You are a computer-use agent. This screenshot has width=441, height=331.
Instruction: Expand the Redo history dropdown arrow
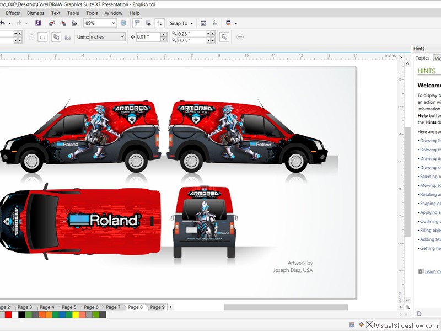26,23
